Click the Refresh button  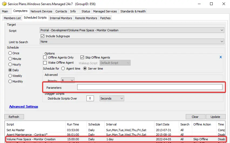14,117
